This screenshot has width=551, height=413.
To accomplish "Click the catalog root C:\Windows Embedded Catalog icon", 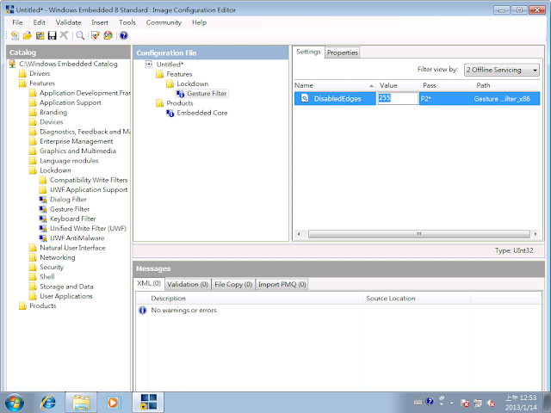I will pyautogui.click(x=13, y=64).
